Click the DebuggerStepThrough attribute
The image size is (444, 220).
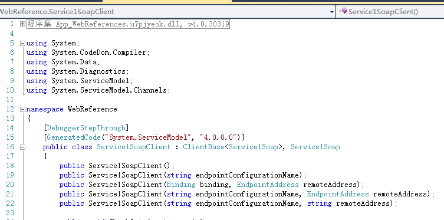tap(86, 128)
